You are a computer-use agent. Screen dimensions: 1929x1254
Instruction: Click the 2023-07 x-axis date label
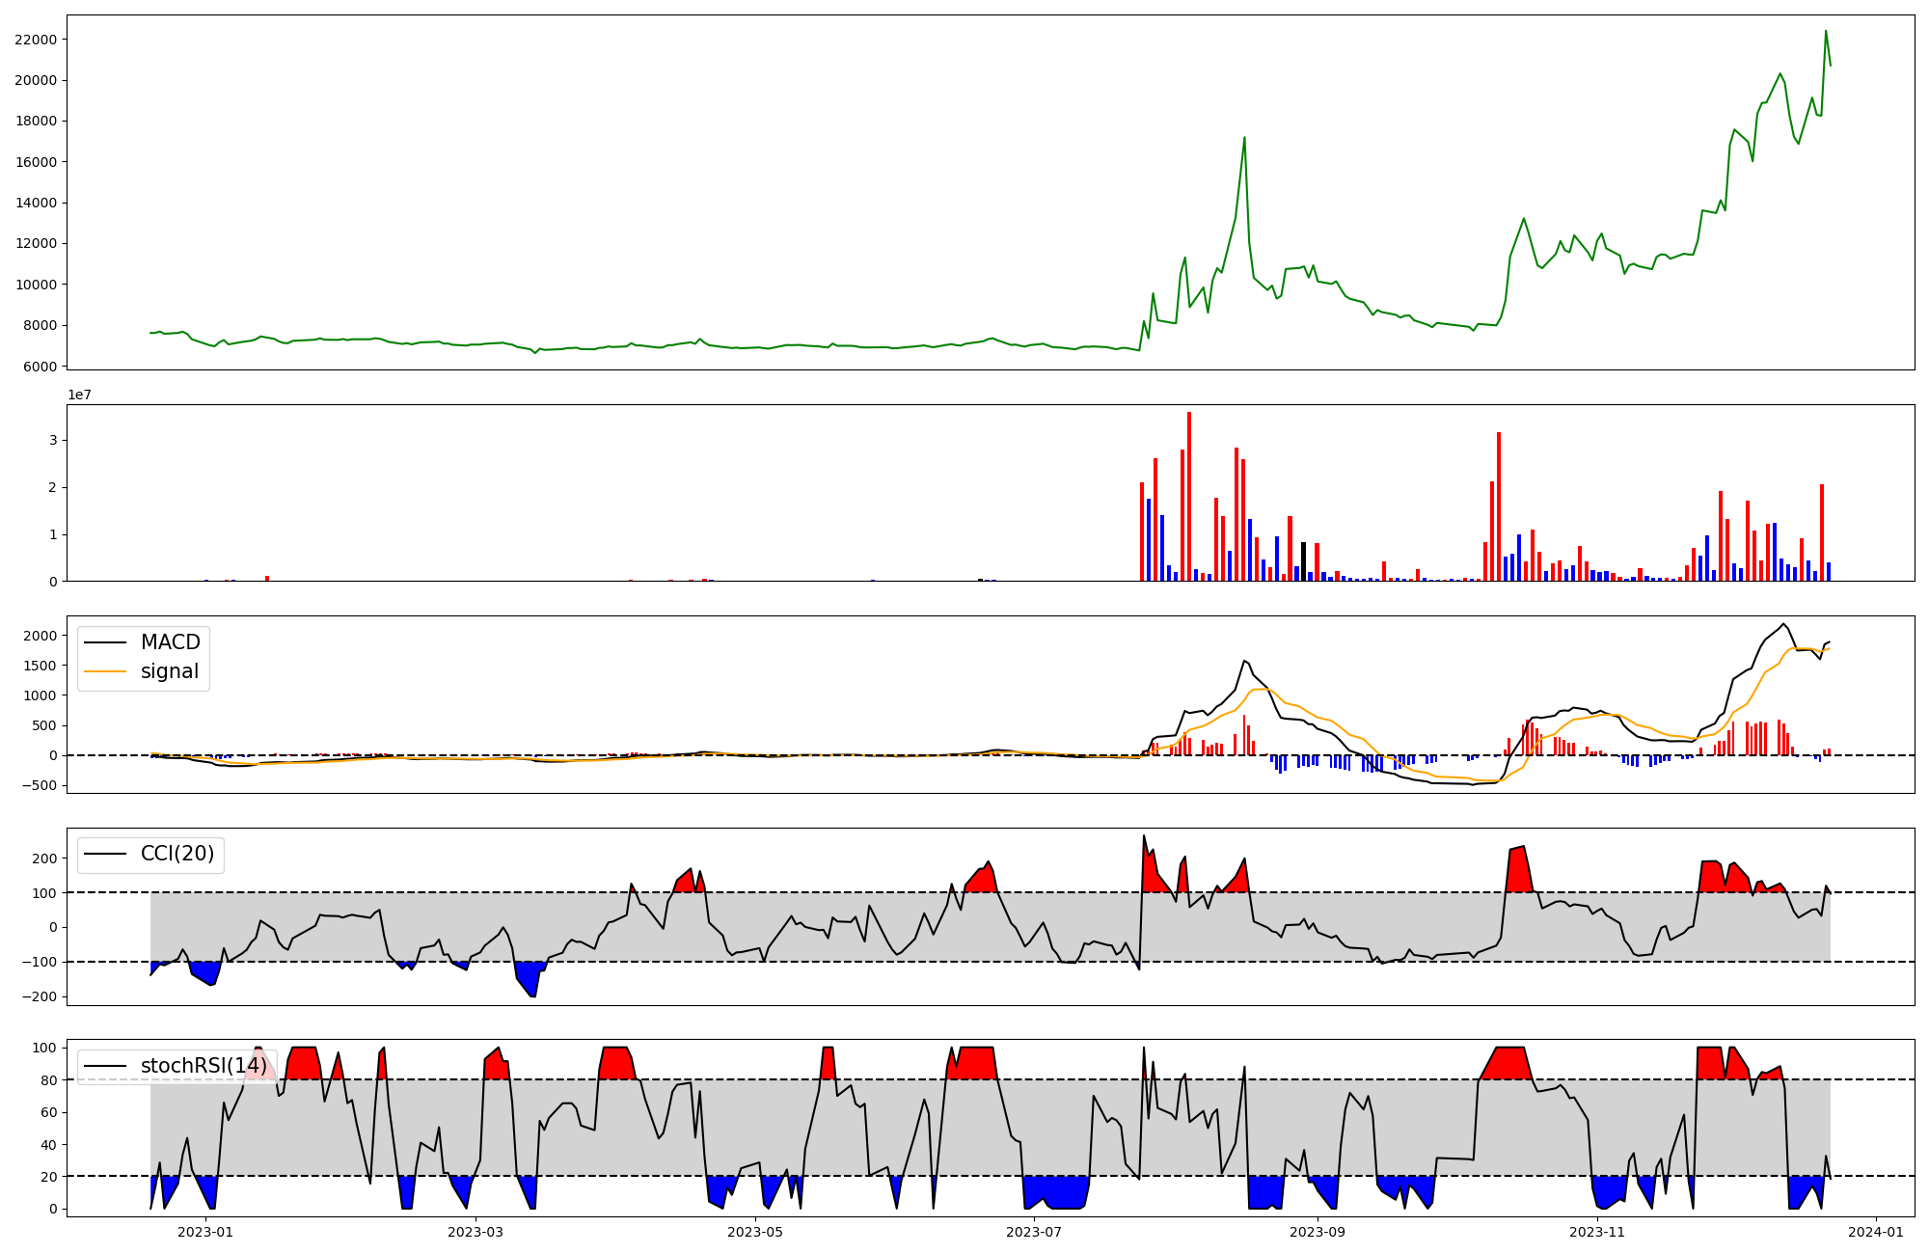pos(1035,1232)
